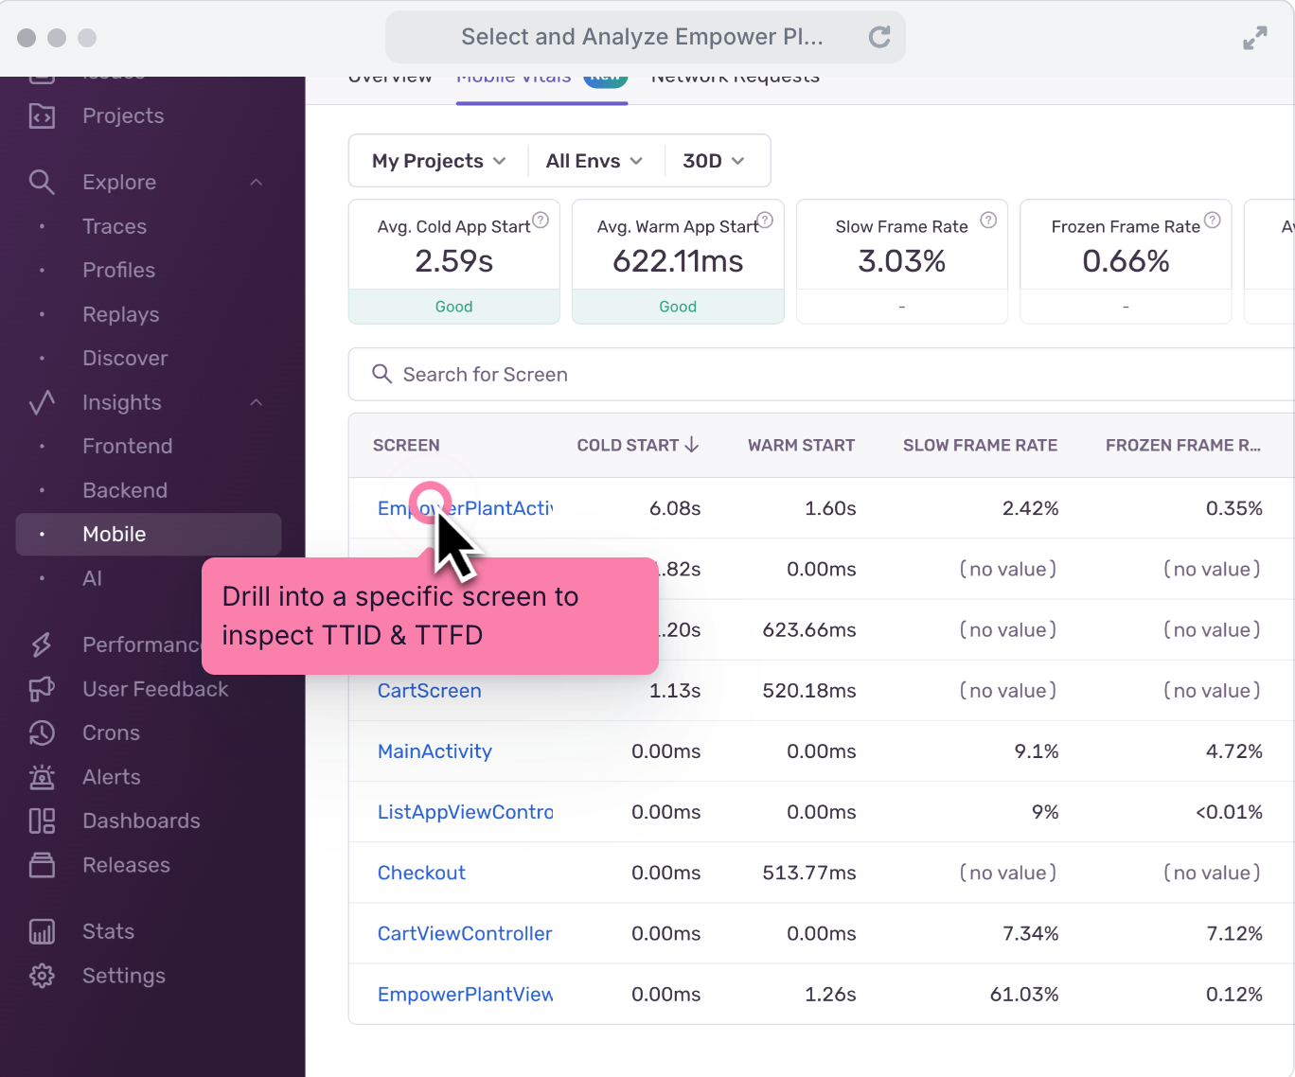
Task: Click help icon beside Slow Frame Rate
Action: [988, 220]
